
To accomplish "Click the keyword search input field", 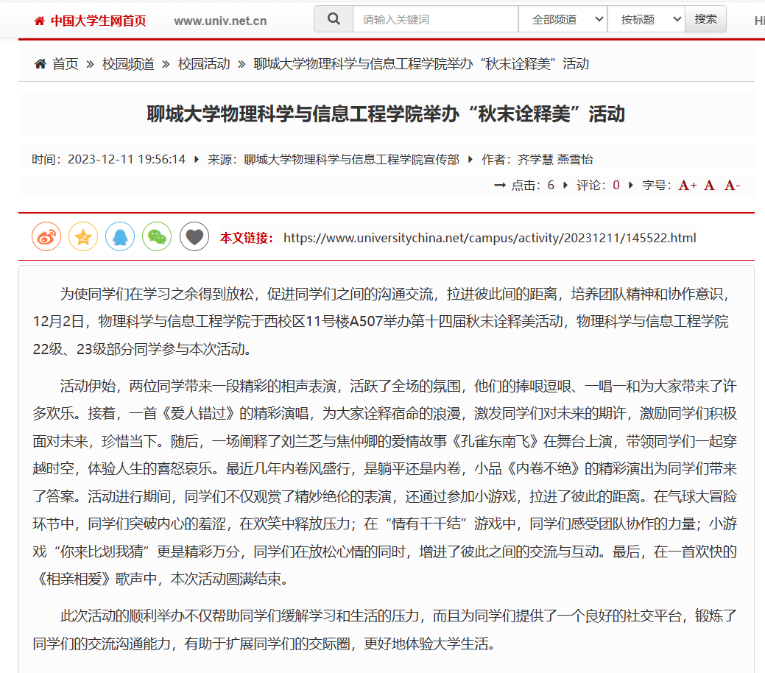I will pos(434,18).
